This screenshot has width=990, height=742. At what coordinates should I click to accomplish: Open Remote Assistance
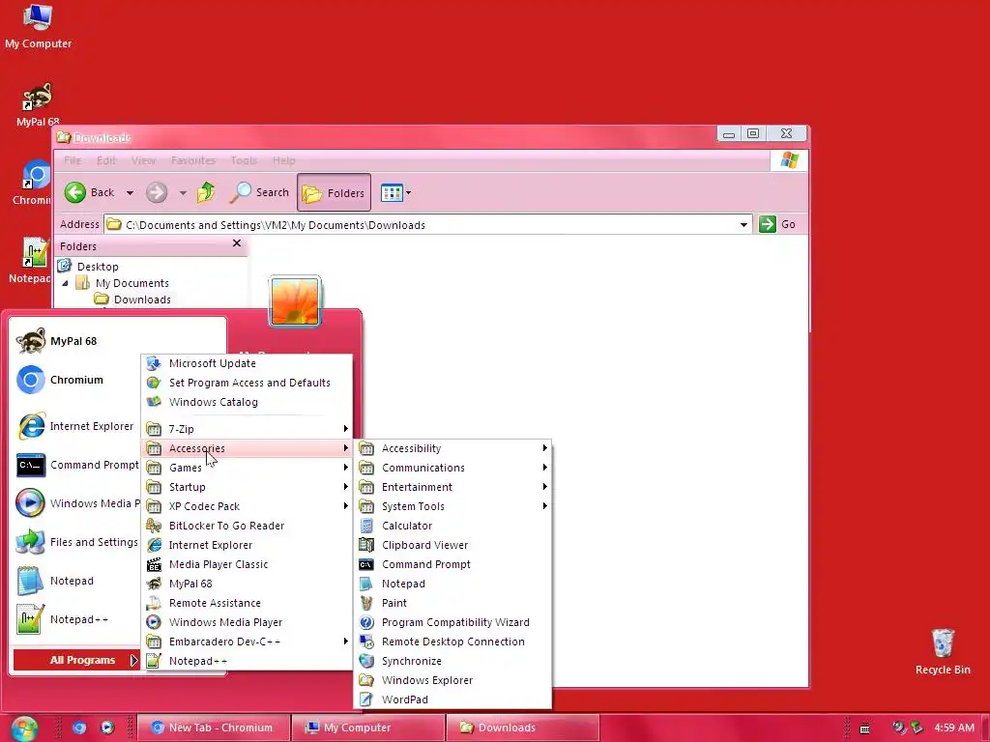pos(247,603)
